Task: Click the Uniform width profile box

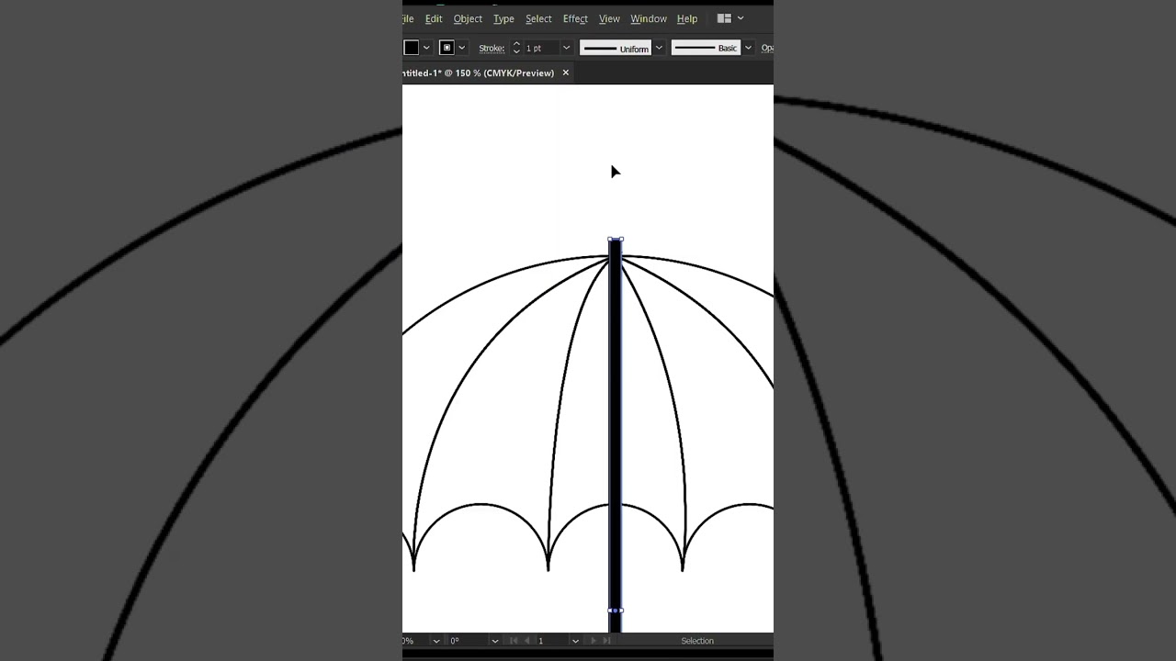Action: [x=616, y=48]
